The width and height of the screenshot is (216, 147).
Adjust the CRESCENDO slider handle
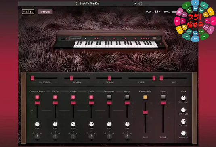point(32,78)
